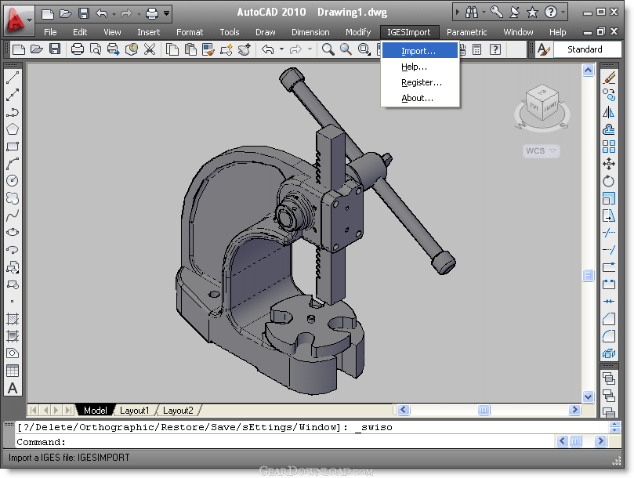The image size is (634, 478).
Task: Select the Table tool
Action: [x=13, y=371]
